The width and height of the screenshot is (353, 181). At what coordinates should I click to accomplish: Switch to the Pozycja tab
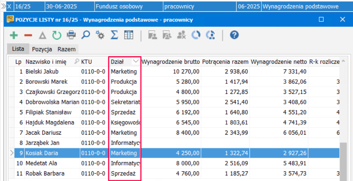[x=42, y=49]
